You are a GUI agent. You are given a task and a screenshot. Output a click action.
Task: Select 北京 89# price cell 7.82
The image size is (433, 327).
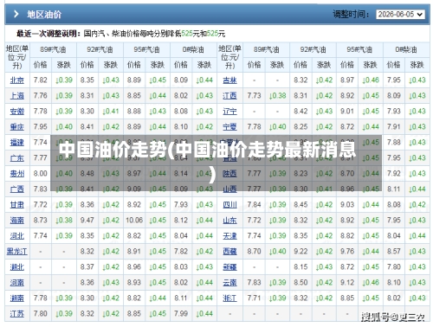tap(41, 80)
